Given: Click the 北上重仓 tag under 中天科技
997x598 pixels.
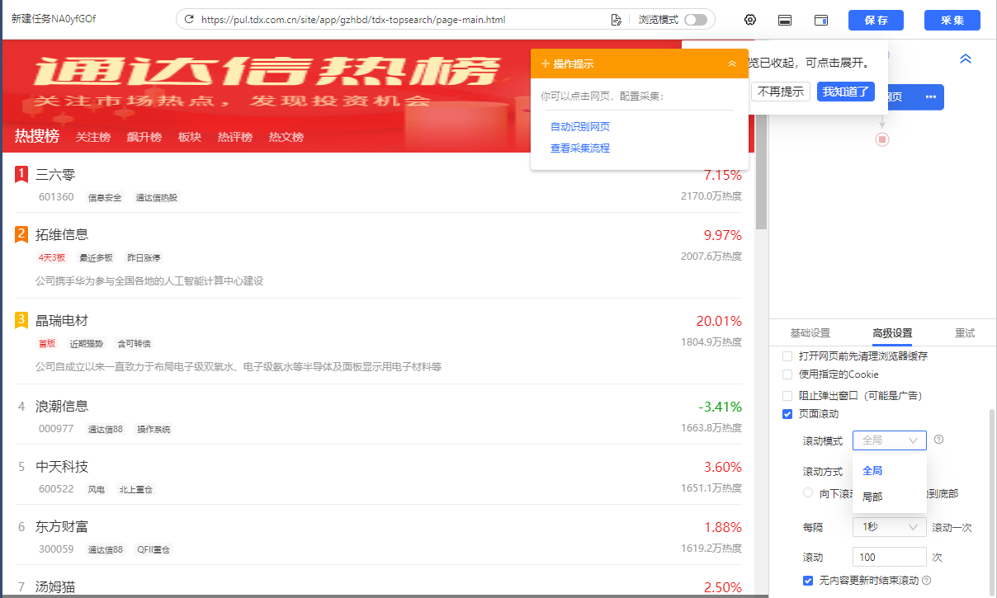Looking at the screenshot, I should [x=135, y=490].
